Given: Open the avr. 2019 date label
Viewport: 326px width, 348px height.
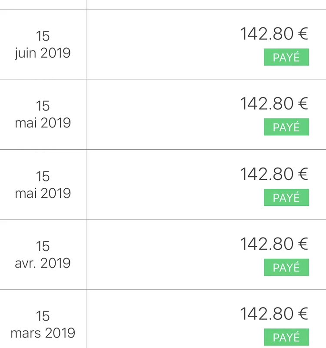Looking at the screenshot, I should tap(43, 263).
